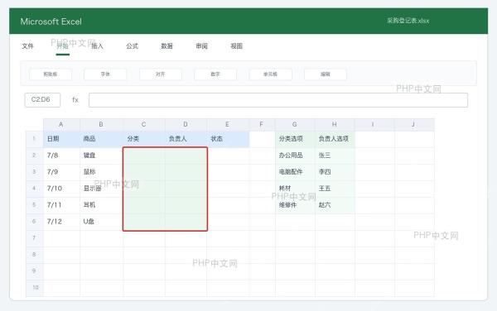The width and height of the screenshot is (497, 311).
Task: Select column G header
Action: tap(295, 125)
